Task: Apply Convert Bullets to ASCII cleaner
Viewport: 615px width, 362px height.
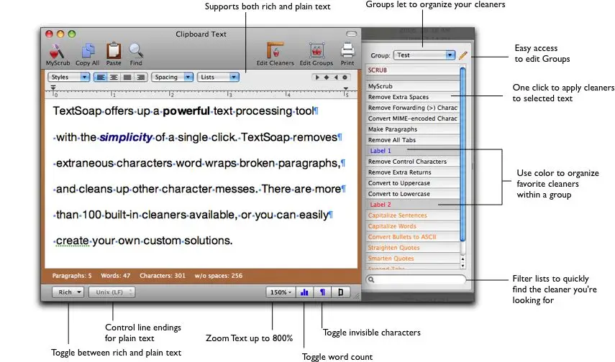Action: 413,237
